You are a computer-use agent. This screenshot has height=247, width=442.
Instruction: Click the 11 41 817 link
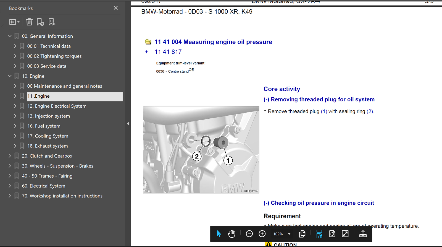(x=168, y=52)
